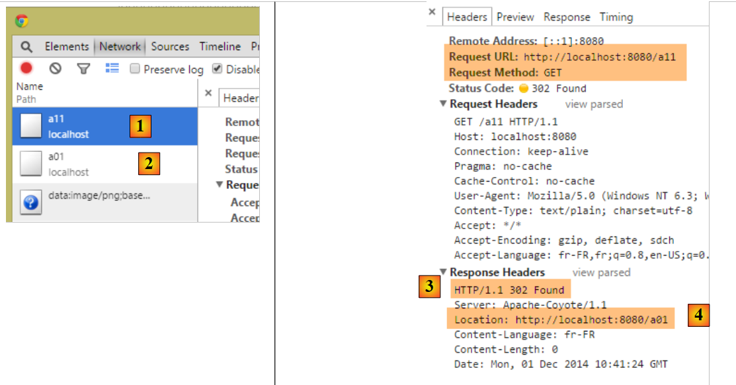
Task: Click the Chrome logo icon
Action: tap(21, 21)
